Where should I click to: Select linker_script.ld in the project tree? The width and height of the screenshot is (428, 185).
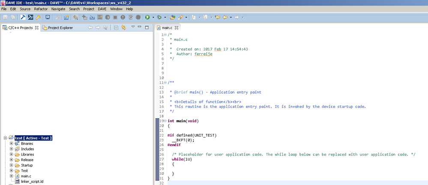point(32,182)
